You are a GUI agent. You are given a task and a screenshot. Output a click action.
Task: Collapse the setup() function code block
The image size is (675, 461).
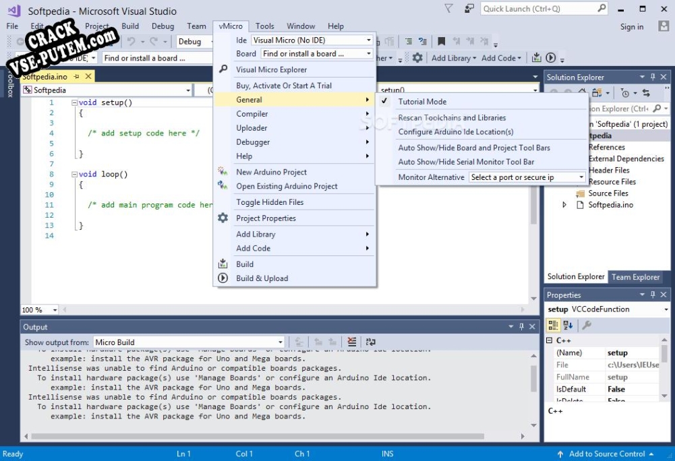[74, 102]
